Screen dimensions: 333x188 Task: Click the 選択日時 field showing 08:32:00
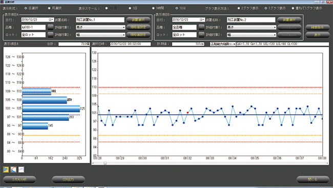130,44
